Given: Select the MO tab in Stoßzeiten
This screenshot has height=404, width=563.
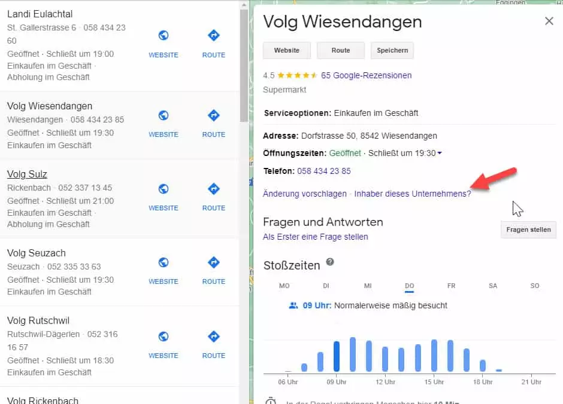Looking at the screenshot, I should coord(284,286).
